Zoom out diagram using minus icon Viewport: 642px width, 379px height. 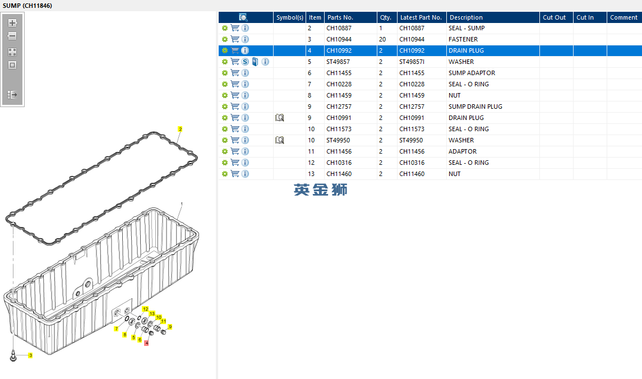pos(12,36)
